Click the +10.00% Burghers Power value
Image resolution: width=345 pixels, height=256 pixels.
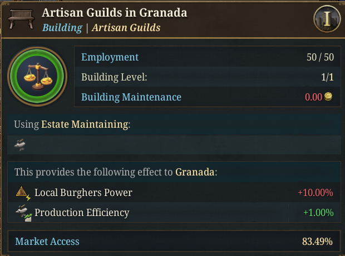pyautogui.click(x=315, y=193)
